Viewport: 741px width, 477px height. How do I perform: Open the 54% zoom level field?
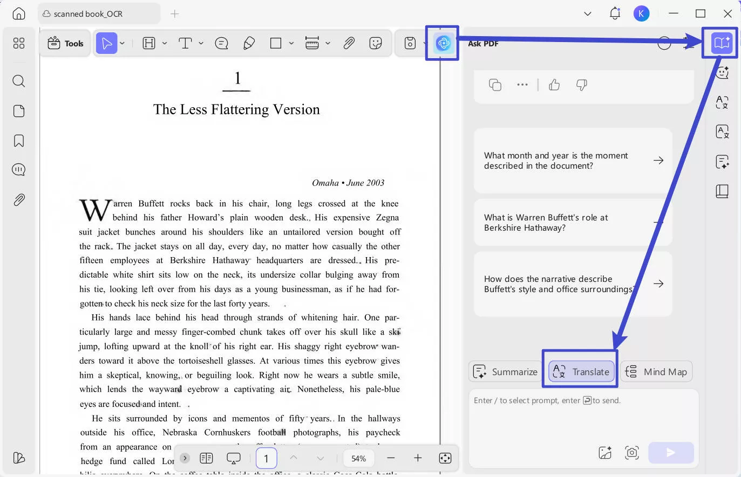(358, 458)
